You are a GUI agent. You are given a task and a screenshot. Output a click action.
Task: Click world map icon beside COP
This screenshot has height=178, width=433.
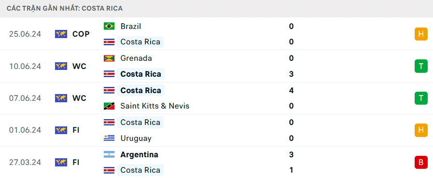(61, 34)
